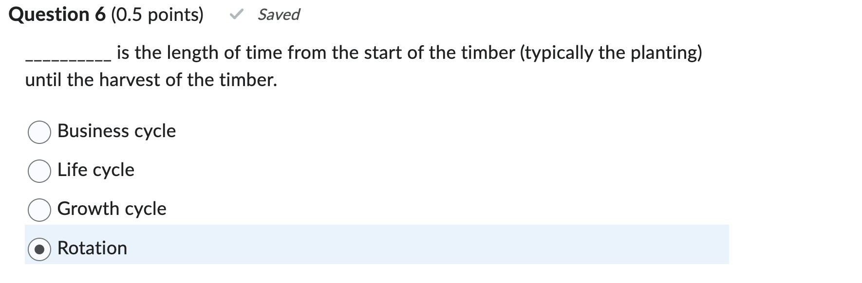The width and height of the screenshot is (862, 283).
Task: Click the Rotation answer label
Action: 92,248
